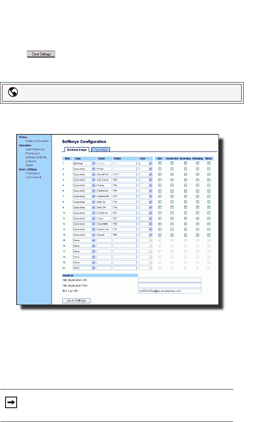Click the Basic Settings sidebar heading
271x422 pixels.
[x=28, y=169]
